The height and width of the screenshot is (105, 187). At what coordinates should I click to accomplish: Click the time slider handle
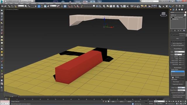coord(11,97)
